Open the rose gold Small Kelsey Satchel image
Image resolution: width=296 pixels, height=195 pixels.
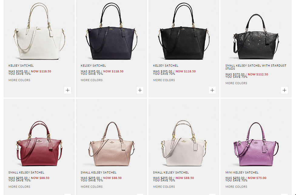tap(112, 144)
